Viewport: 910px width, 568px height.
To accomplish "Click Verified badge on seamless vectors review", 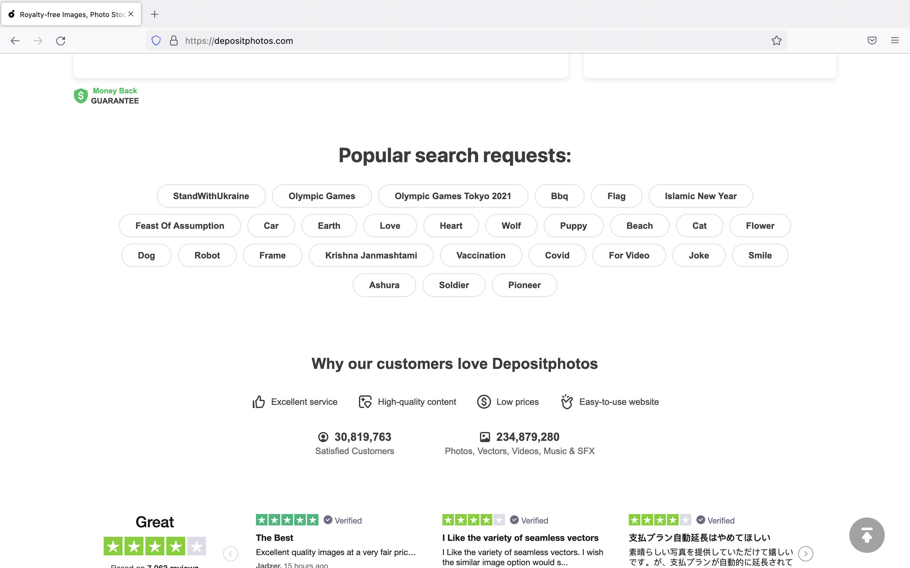I will [529, 520].
